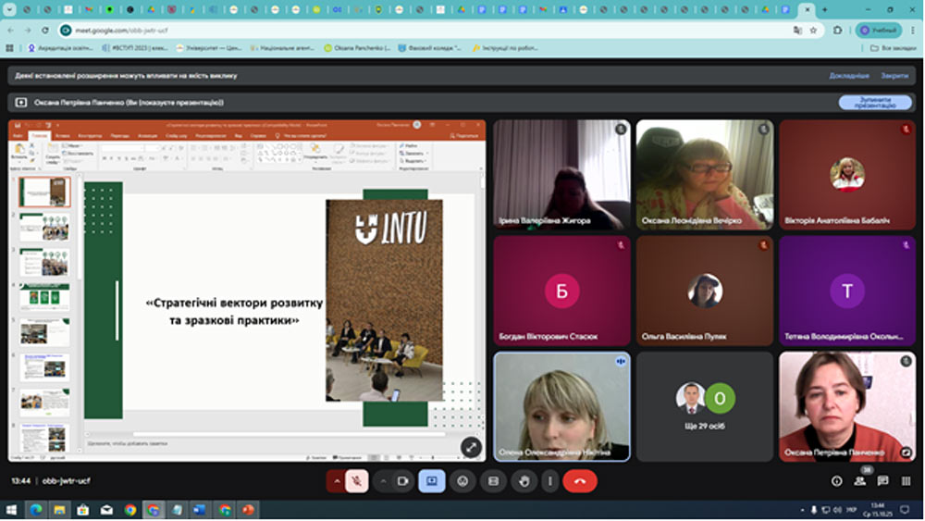Open the emoji reactions icon

point(462,481)
